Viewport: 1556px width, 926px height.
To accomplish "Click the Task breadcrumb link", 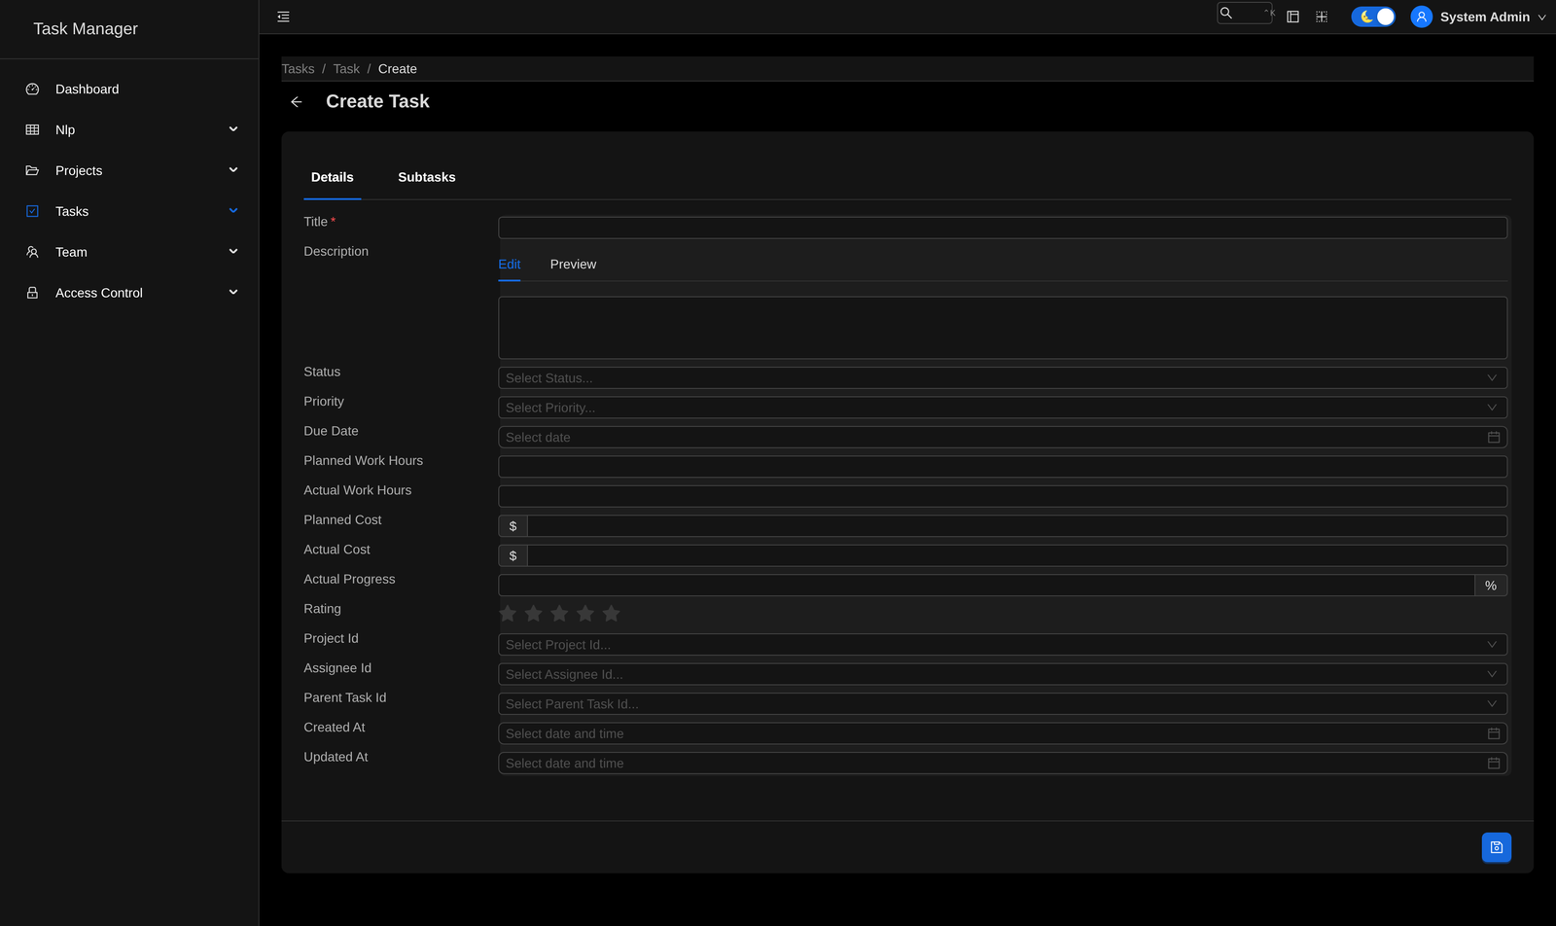I will point(346,69).
